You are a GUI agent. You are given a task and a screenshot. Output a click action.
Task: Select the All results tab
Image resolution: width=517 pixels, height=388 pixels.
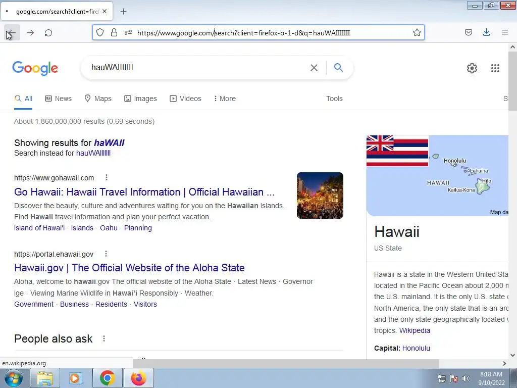click(x=23, y=99)
